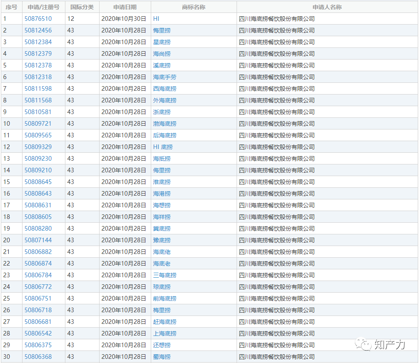
Task: Click the WeChat 知产力 watermark icon
Action: point(363,344)
